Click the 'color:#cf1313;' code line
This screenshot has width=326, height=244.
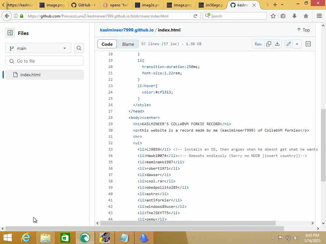click(x=157, y=92)
